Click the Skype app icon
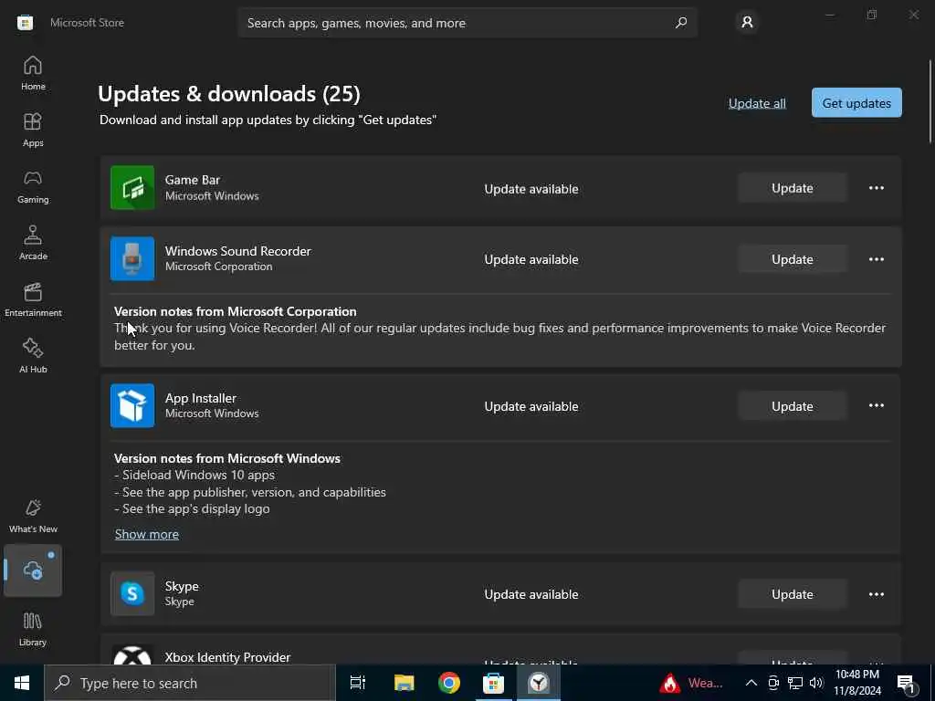 click(132, 593)
